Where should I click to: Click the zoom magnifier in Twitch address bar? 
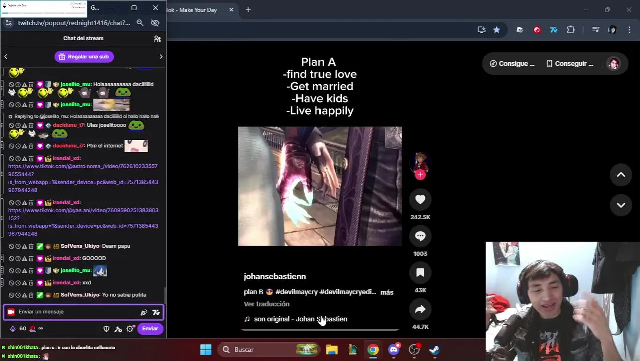[140, 23]
